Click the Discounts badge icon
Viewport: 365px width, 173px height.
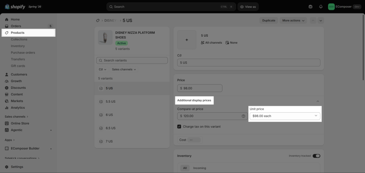click(x=7, y=88)
